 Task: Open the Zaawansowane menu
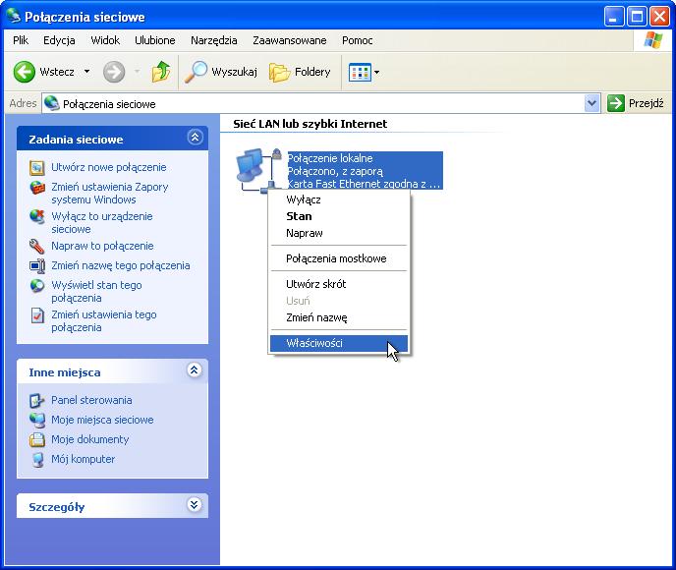[290, 40]
